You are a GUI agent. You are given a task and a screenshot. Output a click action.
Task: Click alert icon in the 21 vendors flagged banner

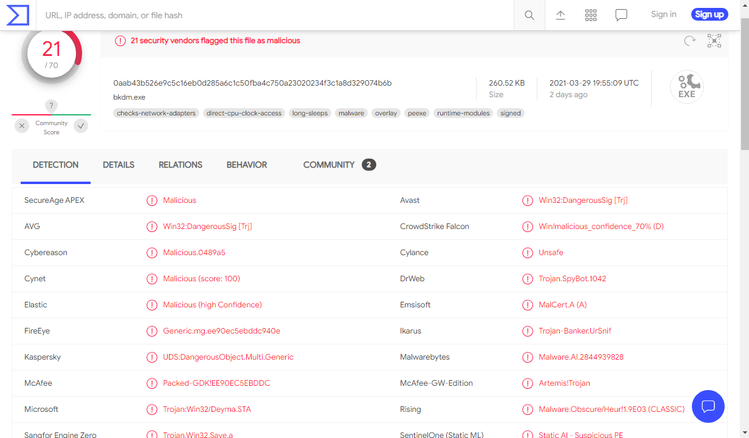(120, 41)
